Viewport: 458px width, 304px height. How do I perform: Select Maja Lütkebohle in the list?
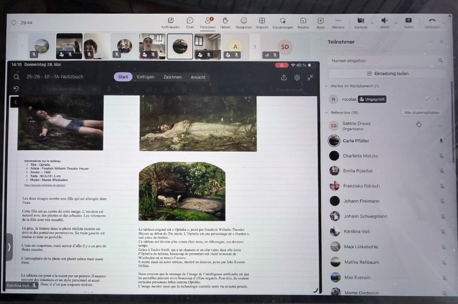tap(387, 247)
